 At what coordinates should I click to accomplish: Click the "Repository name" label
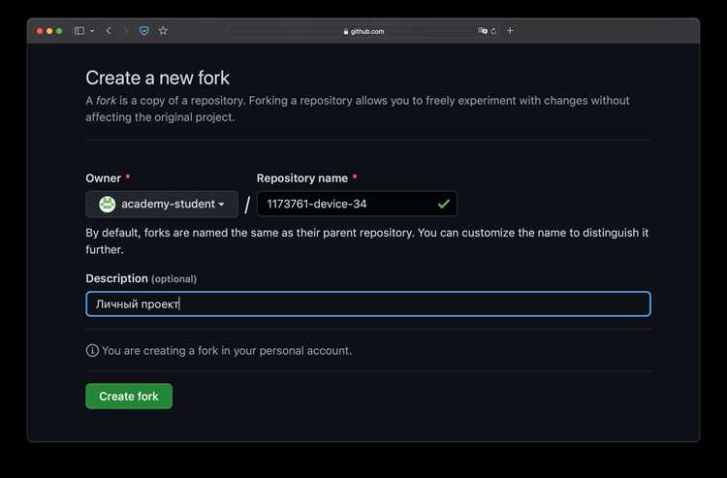(x=302, y=178)
